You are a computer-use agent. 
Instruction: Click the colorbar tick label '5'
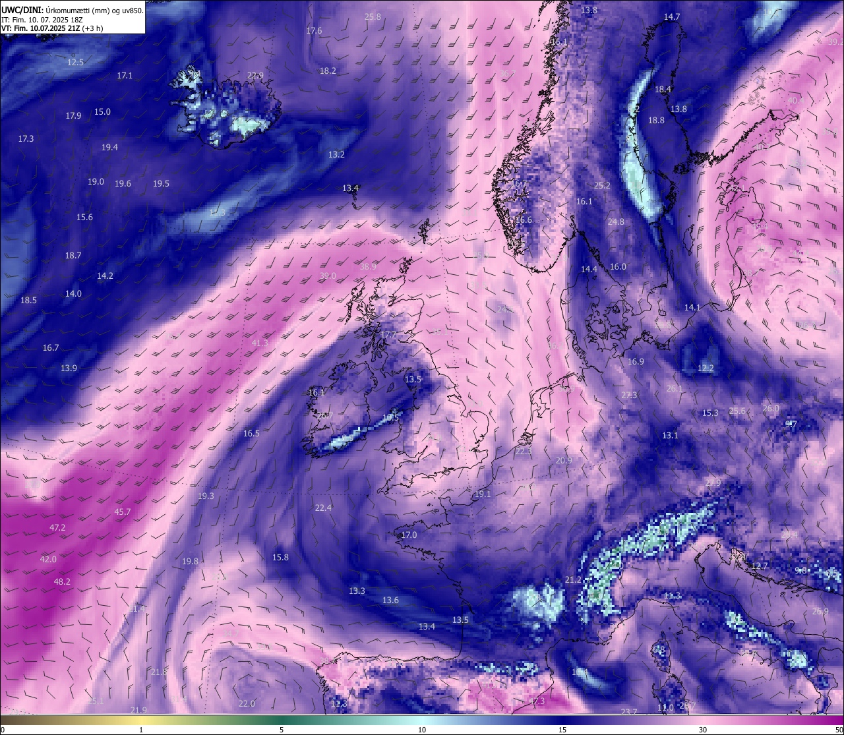tap(282, 730)
